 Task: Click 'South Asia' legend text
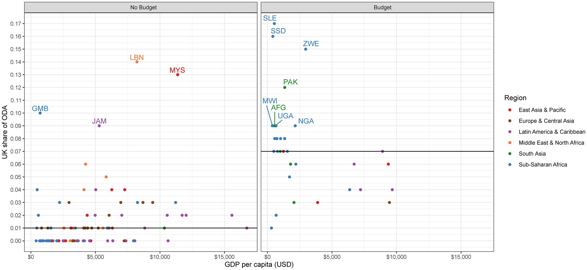click(532, 154)
